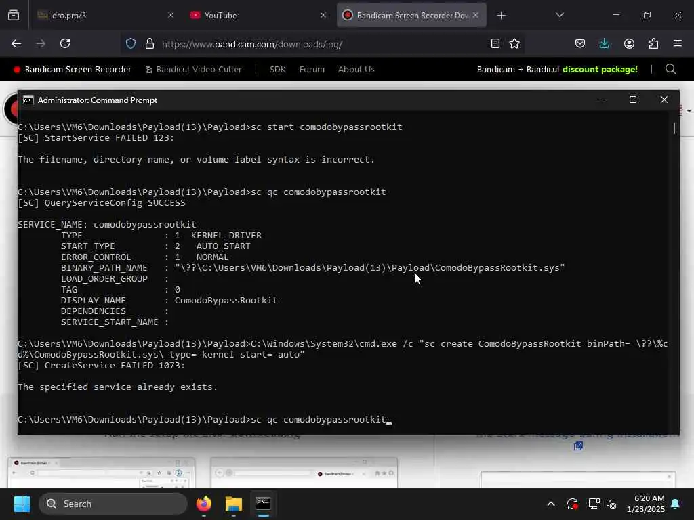Click the 'BINARY_PATH_NAME' text line
The image size is (694, 520).
313,268
